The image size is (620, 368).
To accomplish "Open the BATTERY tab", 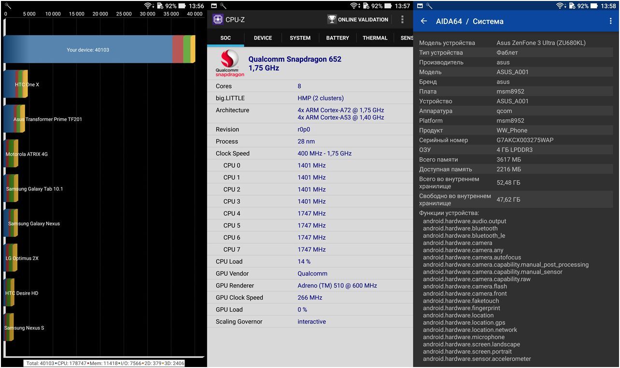I will [x=338, y=38].
